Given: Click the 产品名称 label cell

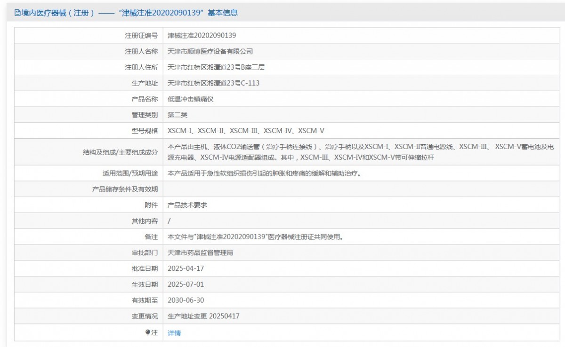Looking at the screenshot, I should click(89, 99).
